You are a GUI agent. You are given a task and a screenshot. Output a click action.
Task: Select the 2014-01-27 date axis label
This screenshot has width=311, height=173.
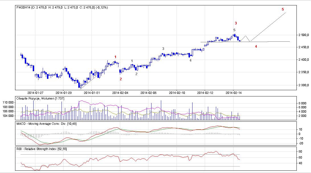(x=35, y=93)
